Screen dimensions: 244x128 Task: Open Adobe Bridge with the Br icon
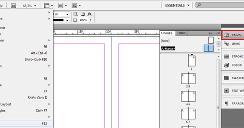(x=14, y=5)
